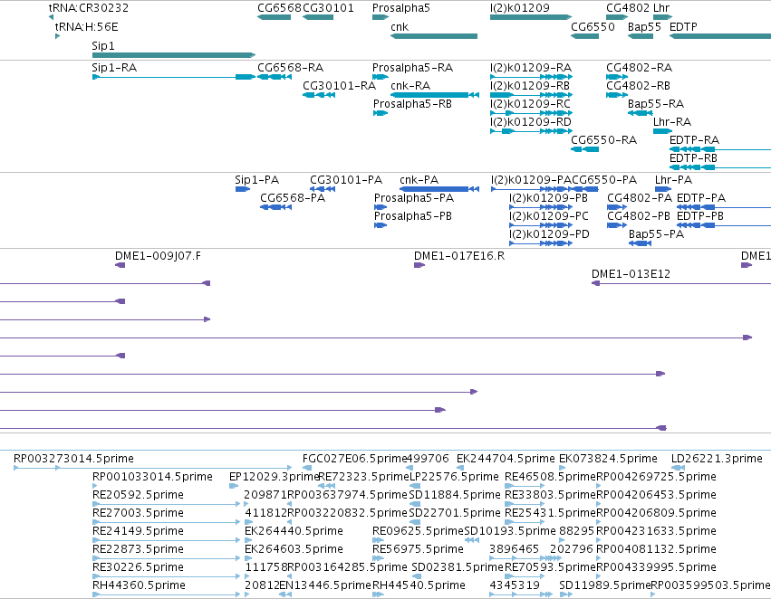The height and width of the screenshot is (599, 771).
Task: Select the EK244704.5prime EST label
Action: click(x=506, y=459)
